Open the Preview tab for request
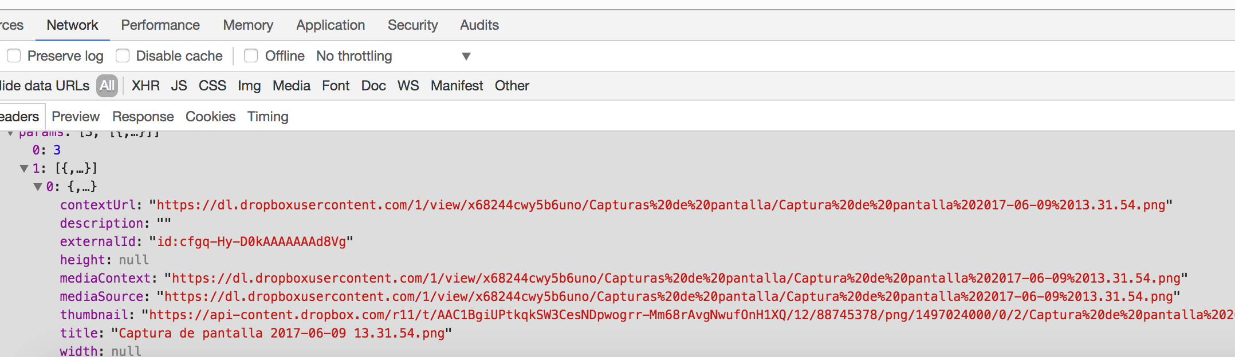The image size is (1235, 357). 76,117
